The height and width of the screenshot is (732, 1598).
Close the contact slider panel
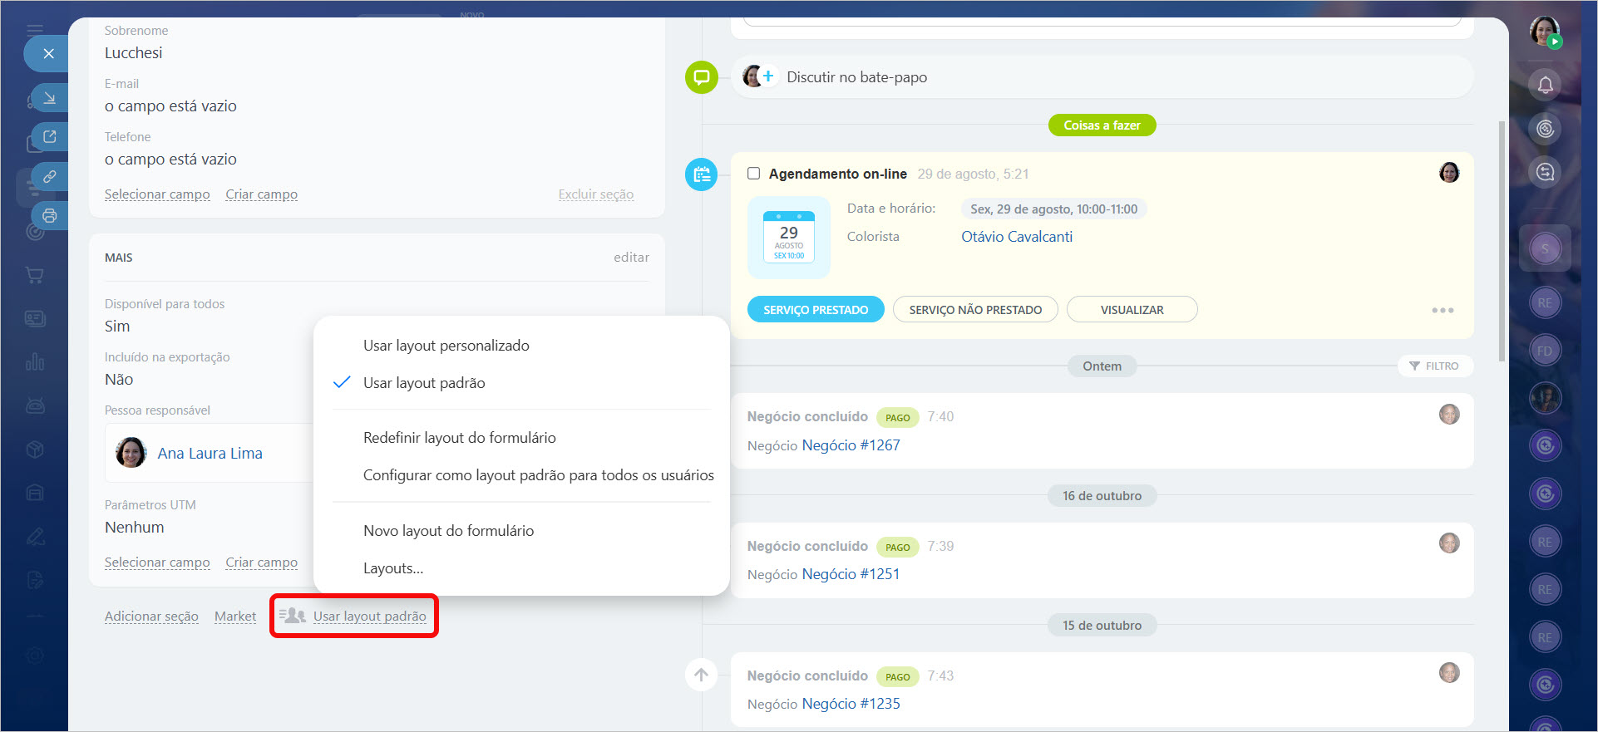tap(48, 54)
